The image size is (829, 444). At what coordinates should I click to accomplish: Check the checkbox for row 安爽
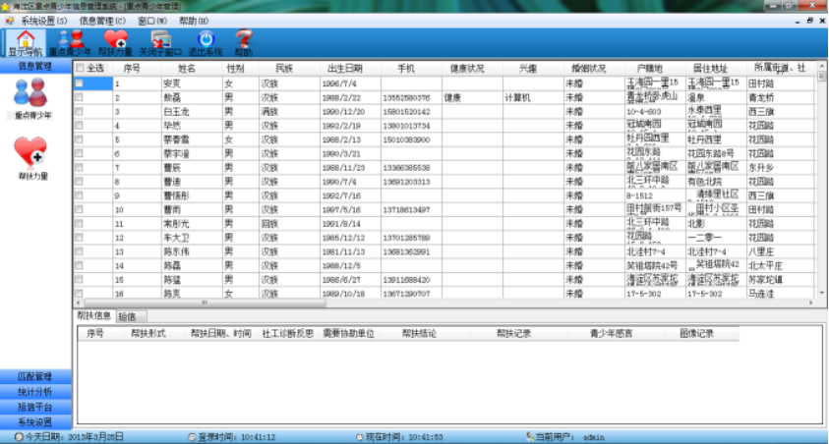[80, 83]
